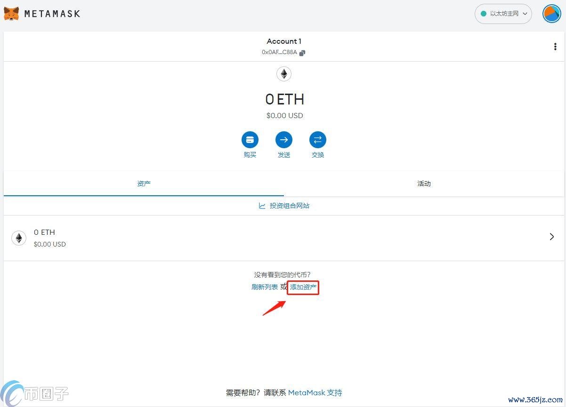The image size is (566, 407).
Task: Click the 0 ETH main balance
Action: pyautogui.click(x=284, y=99)
